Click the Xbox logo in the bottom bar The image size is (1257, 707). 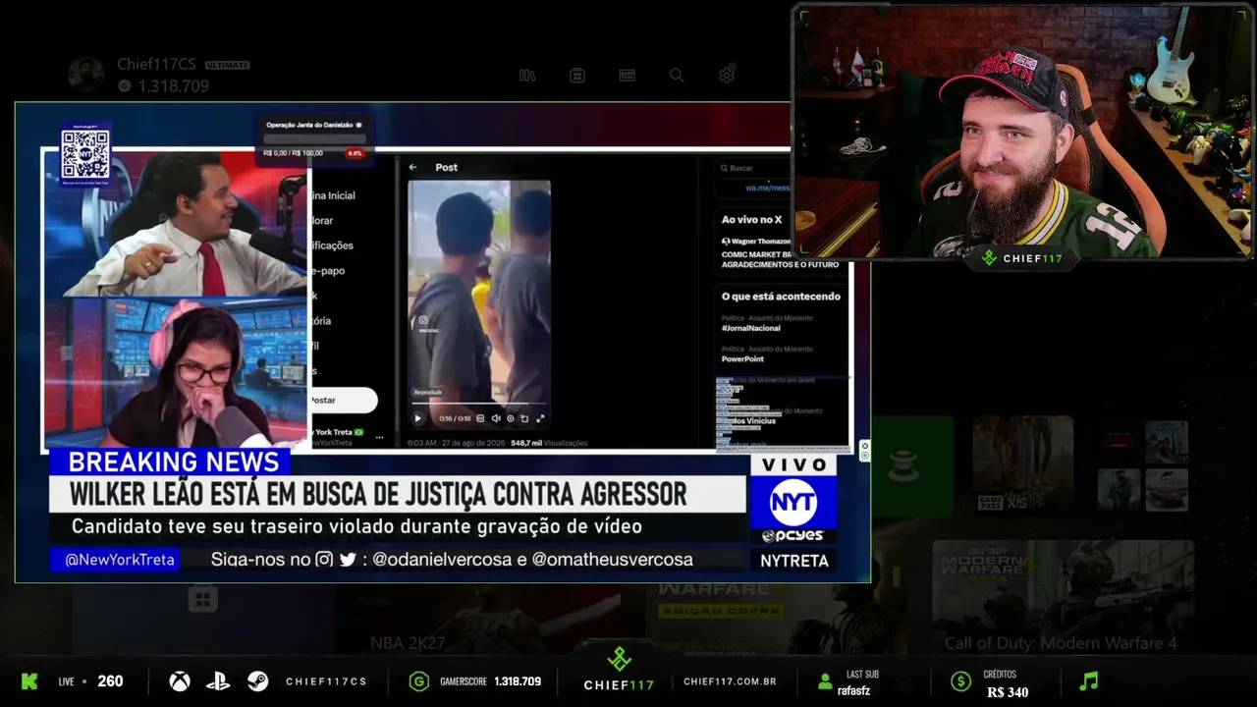pos(180,681)
